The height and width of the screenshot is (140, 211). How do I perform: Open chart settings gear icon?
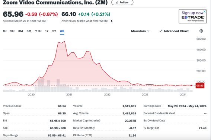201,31
